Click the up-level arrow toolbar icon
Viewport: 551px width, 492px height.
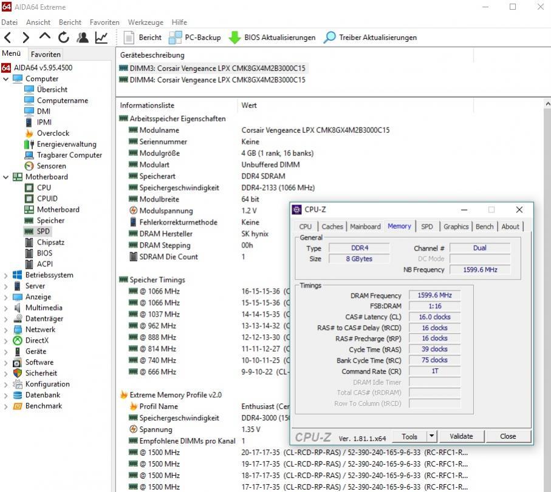coord(44,36)
